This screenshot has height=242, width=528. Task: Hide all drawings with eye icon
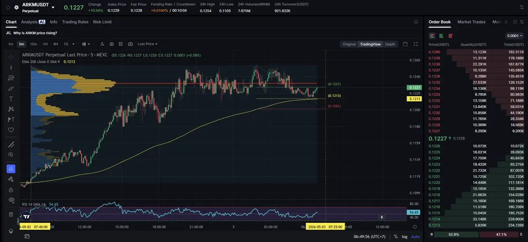point(11,200)
